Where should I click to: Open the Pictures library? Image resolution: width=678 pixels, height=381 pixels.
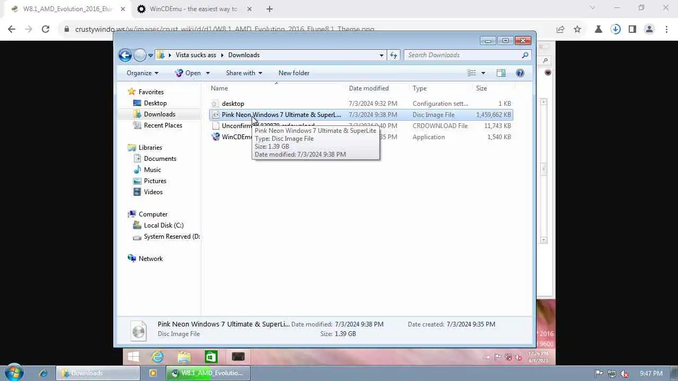155,181
